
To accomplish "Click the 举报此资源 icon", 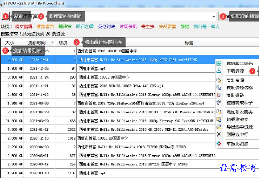I will (219, 143).
